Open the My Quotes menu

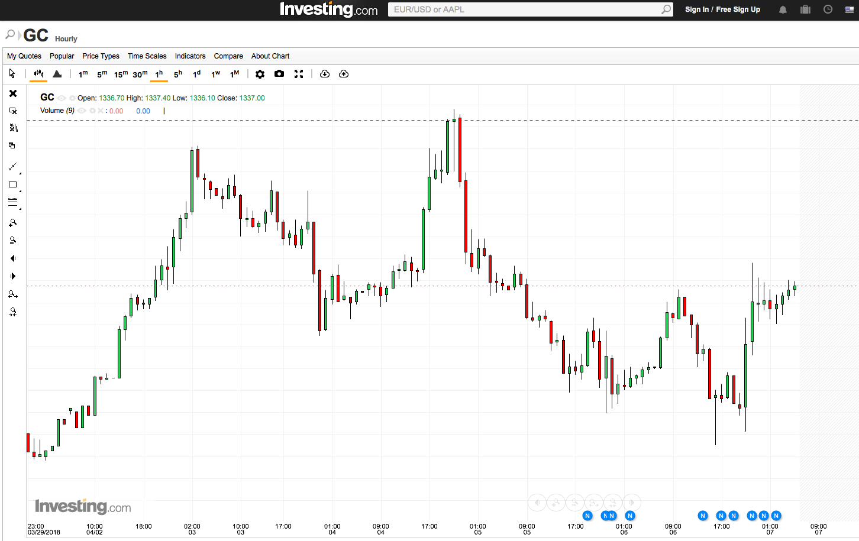[24, 56]
